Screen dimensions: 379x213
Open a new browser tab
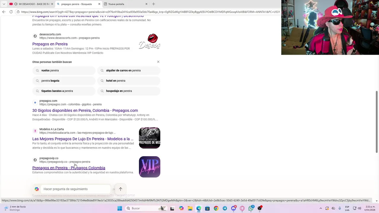pos(153,4)
